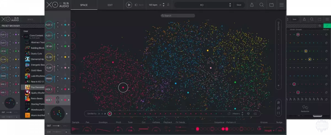Click the selected kick sample circle in space

pos(123,88)
